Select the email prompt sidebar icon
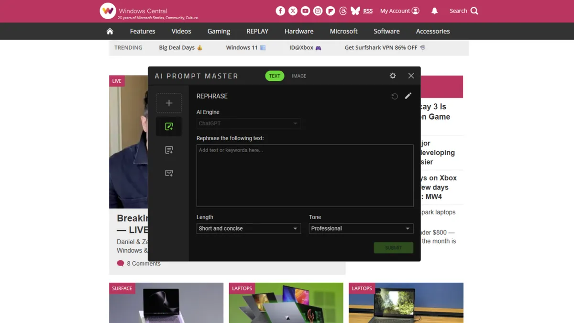The image size is (574, 323). click(x=169, y=173)
